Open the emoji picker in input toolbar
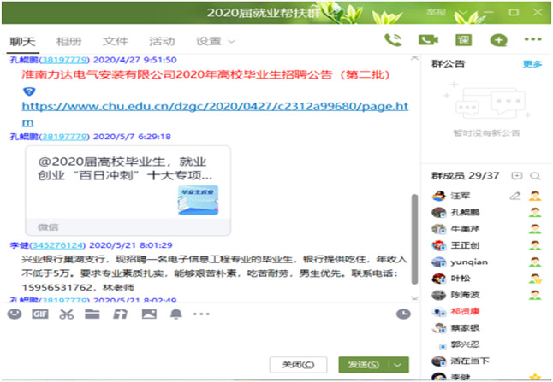Screen dimensions: 553x382 click(15, 314)
